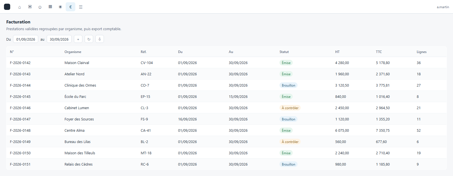Click the 15/09/2026 end date cell
The height and width of the screenshot is (176, 453).
[x=238, y=97]
